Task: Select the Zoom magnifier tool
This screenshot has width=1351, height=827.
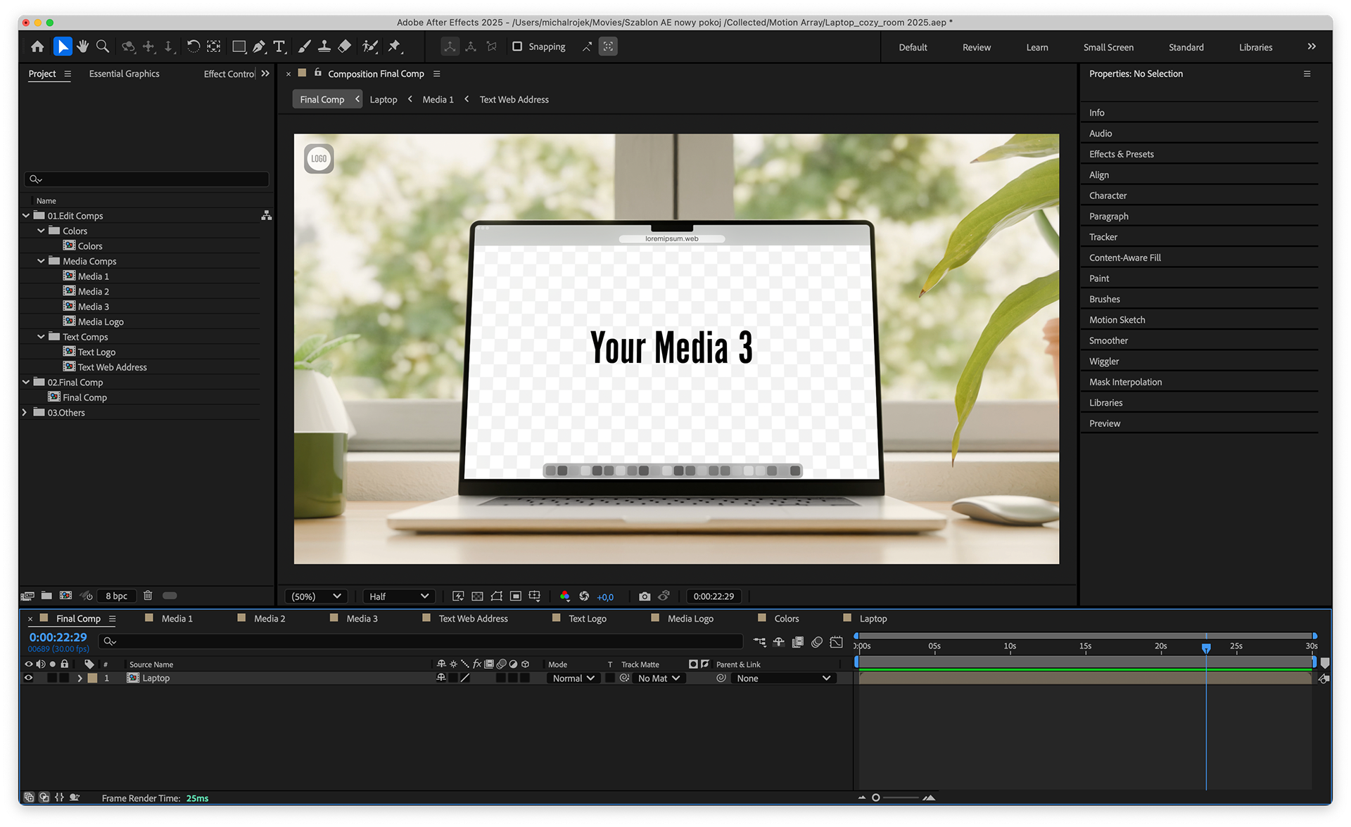Action: 103,46
